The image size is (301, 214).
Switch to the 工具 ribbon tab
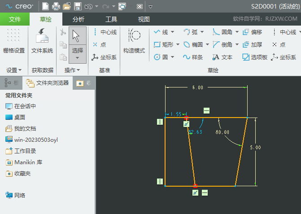(111, 19)
